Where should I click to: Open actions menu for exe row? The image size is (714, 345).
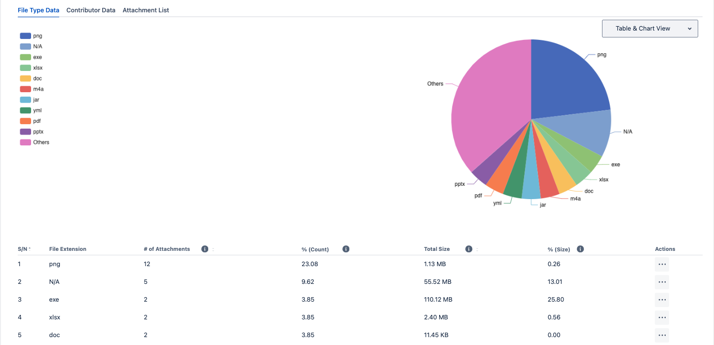tap(662, 300)
